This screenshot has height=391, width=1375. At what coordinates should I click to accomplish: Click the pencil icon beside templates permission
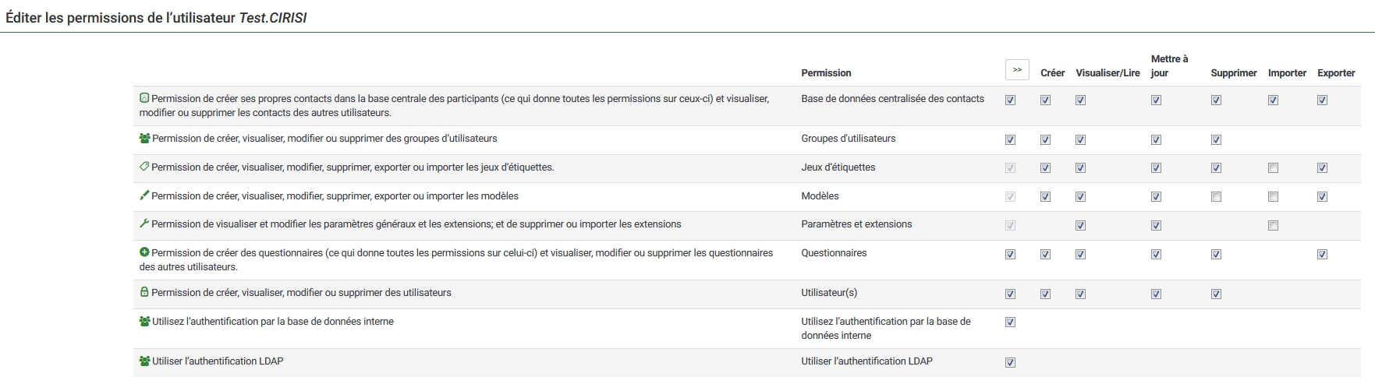144,195
